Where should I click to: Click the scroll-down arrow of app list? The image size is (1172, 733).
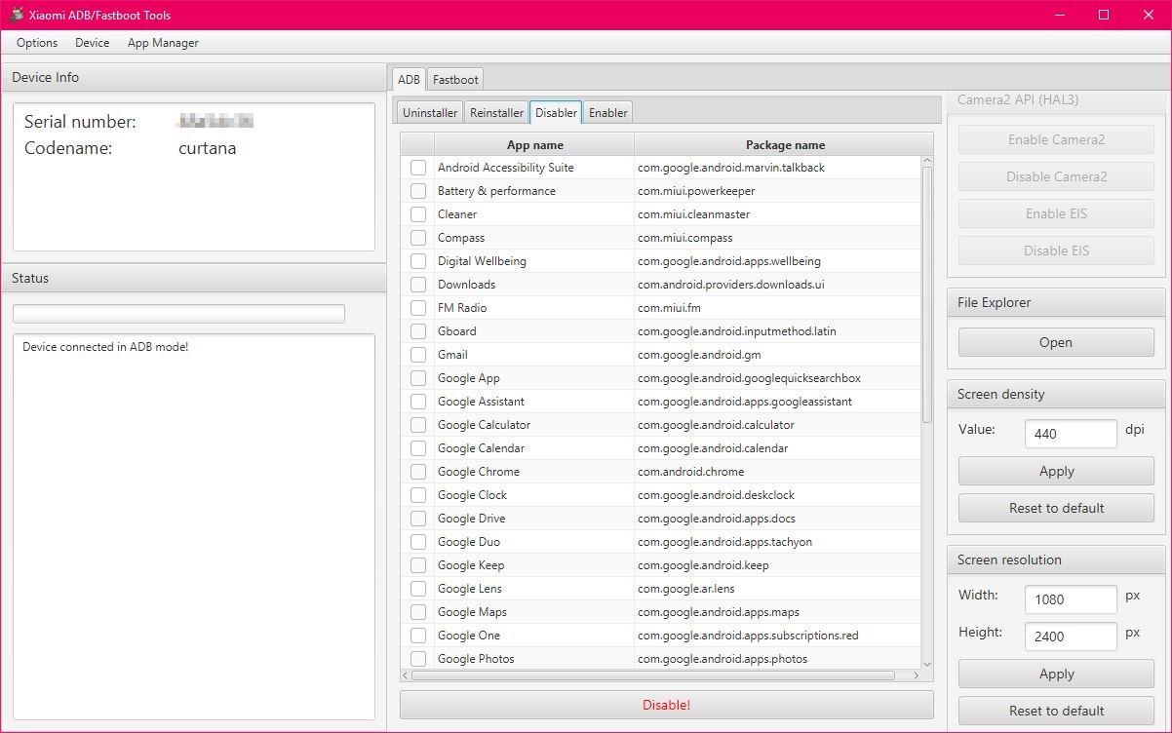(x=926, y=663)
